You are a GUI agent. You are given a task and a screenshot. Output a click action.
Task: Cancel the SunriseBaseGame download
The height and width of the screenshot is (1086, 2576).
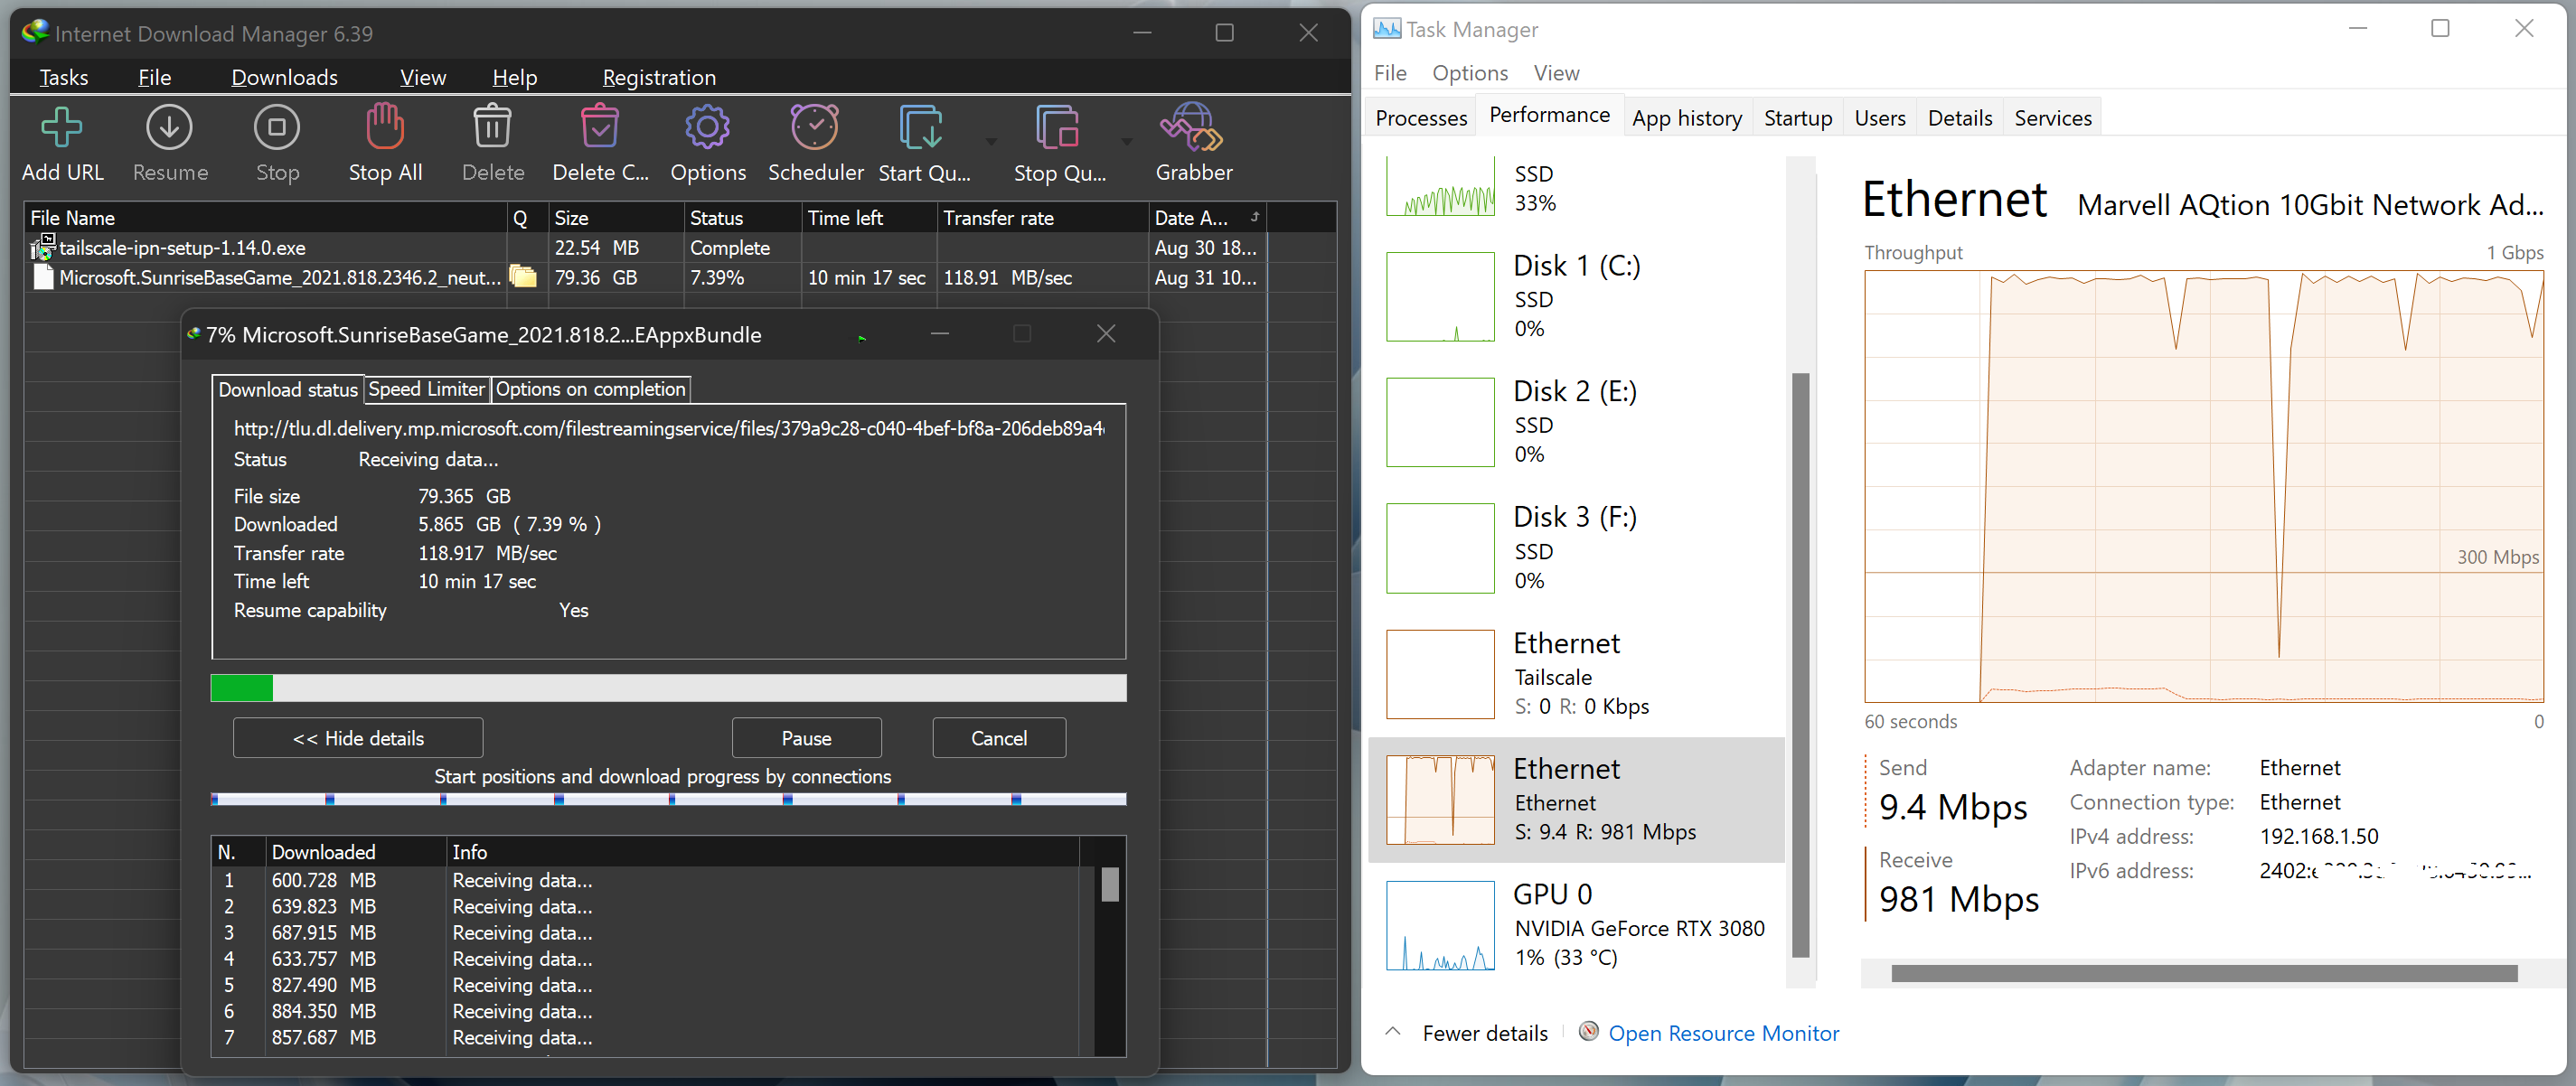tap(998, 738)
